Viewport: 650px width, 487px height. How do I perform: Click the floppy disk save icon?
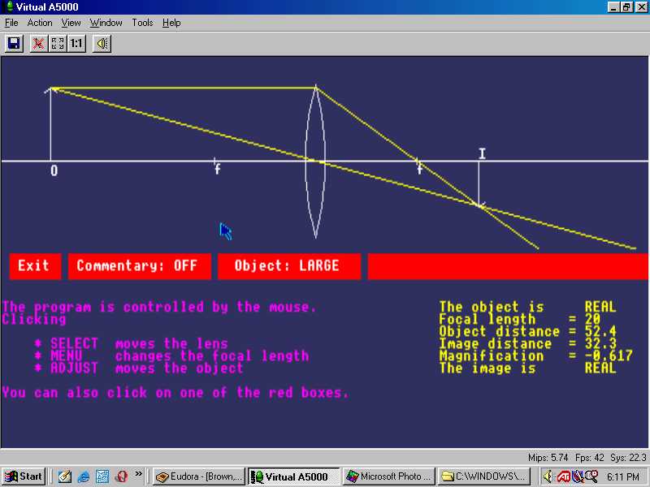tap(14, 44)
